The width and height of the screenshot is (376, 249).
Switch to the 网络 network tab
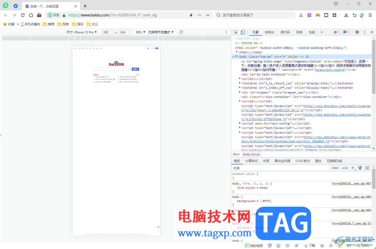tap(299, 32)
